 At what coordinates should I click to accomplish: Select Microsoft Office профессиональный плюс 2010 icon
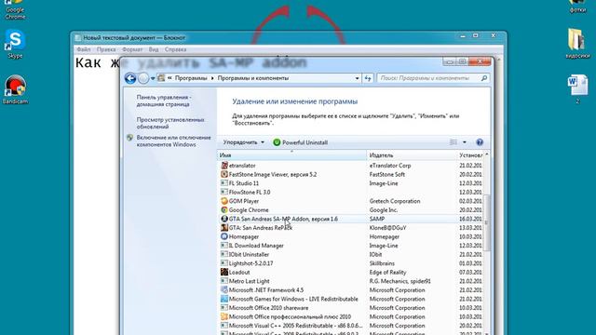pos(224,316)
